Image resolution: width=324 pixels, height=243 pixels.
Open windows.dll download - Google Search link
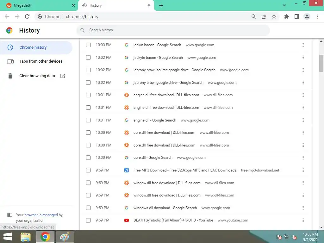165,208
